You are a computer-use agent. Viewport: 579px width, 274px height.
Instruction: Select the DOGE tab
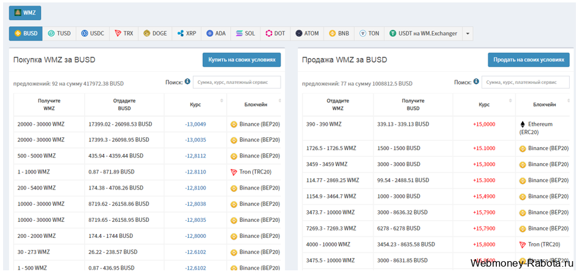click(155, 33)
